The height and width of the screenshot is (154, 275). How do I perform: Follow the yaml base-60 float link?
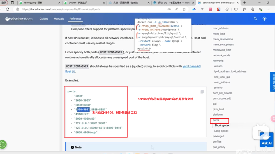point(191,66)
